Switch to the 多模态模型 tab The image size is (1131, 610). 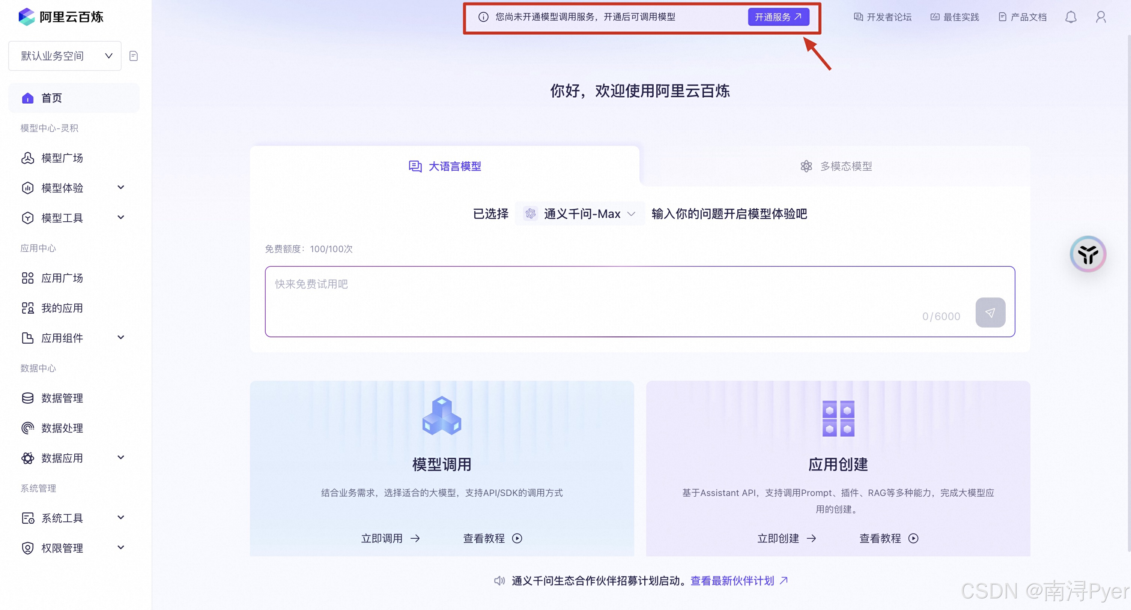tap(836, 166)
